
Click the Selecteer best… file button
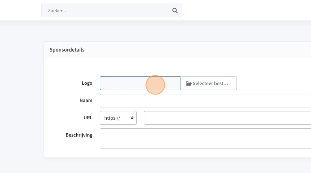pyautogui.click(x=208, y=83)
